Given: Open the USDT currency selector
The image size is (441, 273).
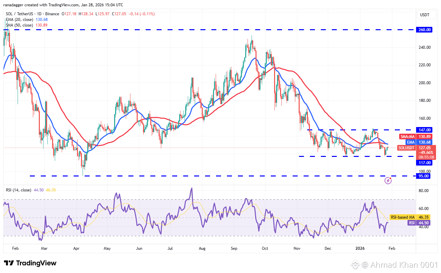Looking at the screenshot, I should coord(424,15).
